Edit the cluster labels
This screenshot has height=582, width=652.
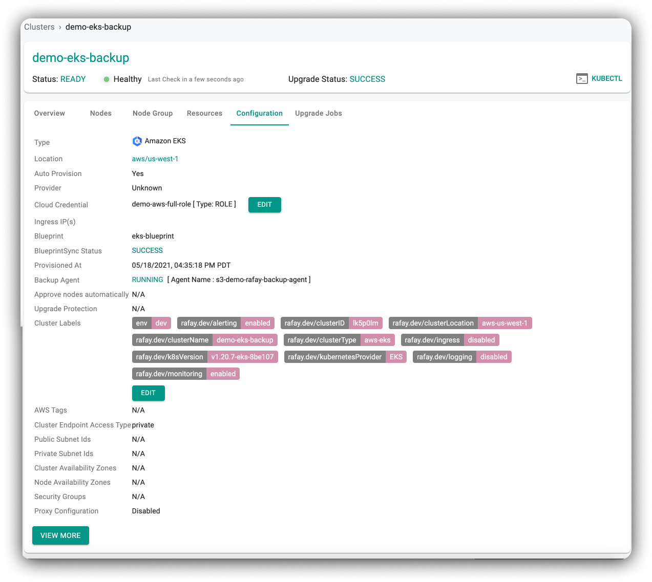pyautogui.click(x=149, y=393)
